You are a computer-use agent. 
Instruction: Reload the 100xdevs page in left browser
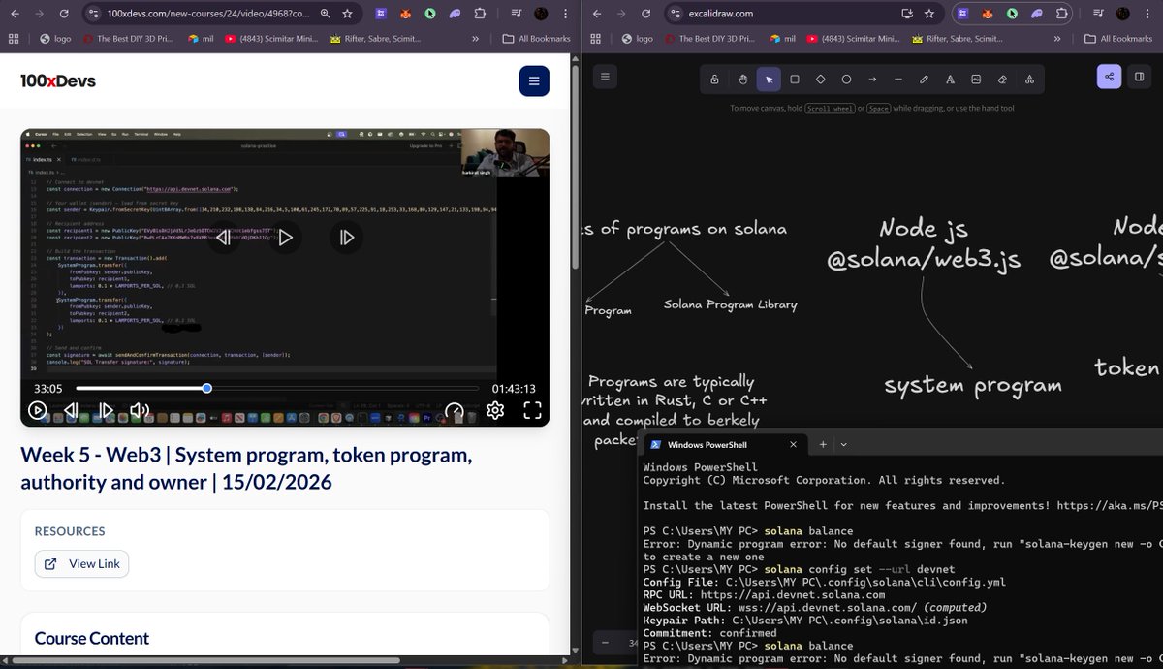[64, 15]
